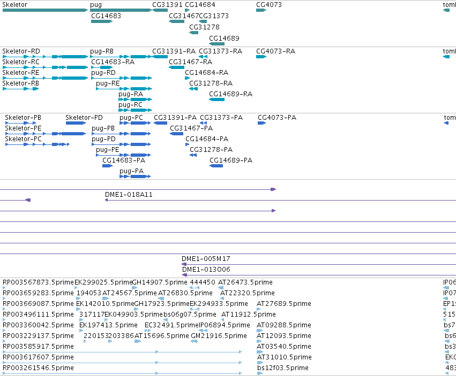Click the Skeletor gene label
This screenshot has height=376, width=456.
15,5
